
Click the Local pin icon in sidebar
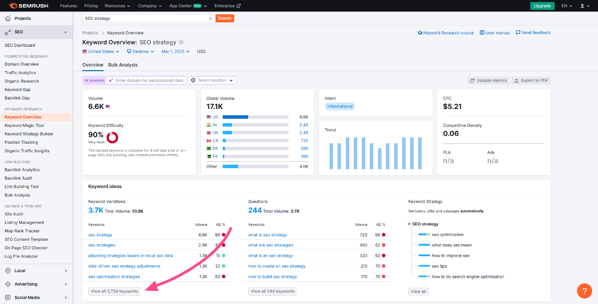point(8,271)
